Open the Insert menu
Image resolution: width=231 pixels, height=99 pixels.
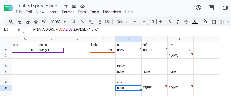(x=53, y=12)
